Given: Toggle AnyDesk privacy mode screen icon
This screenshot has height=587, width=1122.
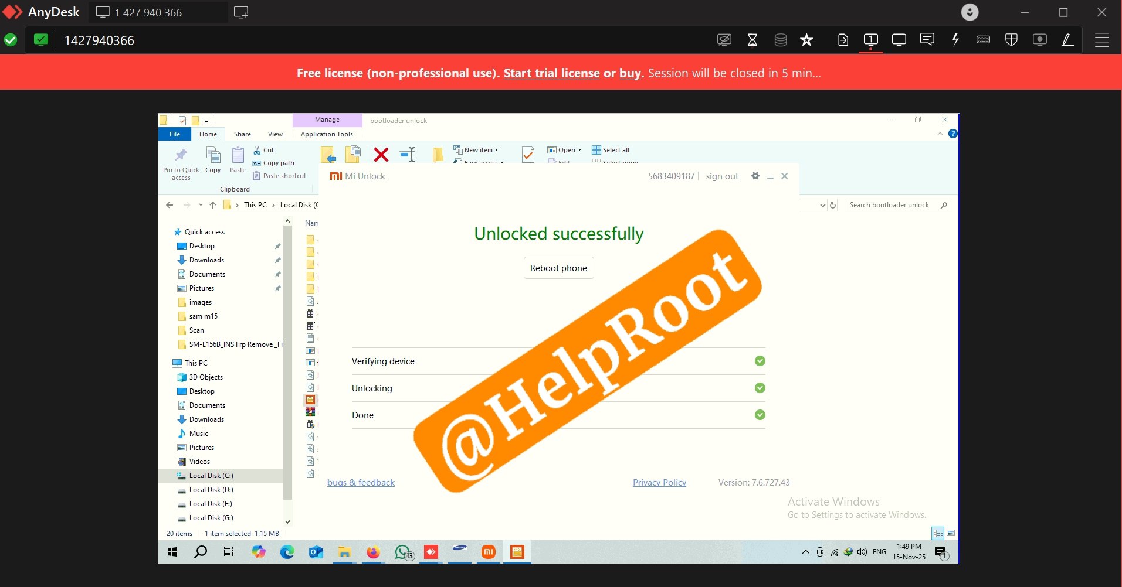Looking at the screenshot, I should pos(724,40).
